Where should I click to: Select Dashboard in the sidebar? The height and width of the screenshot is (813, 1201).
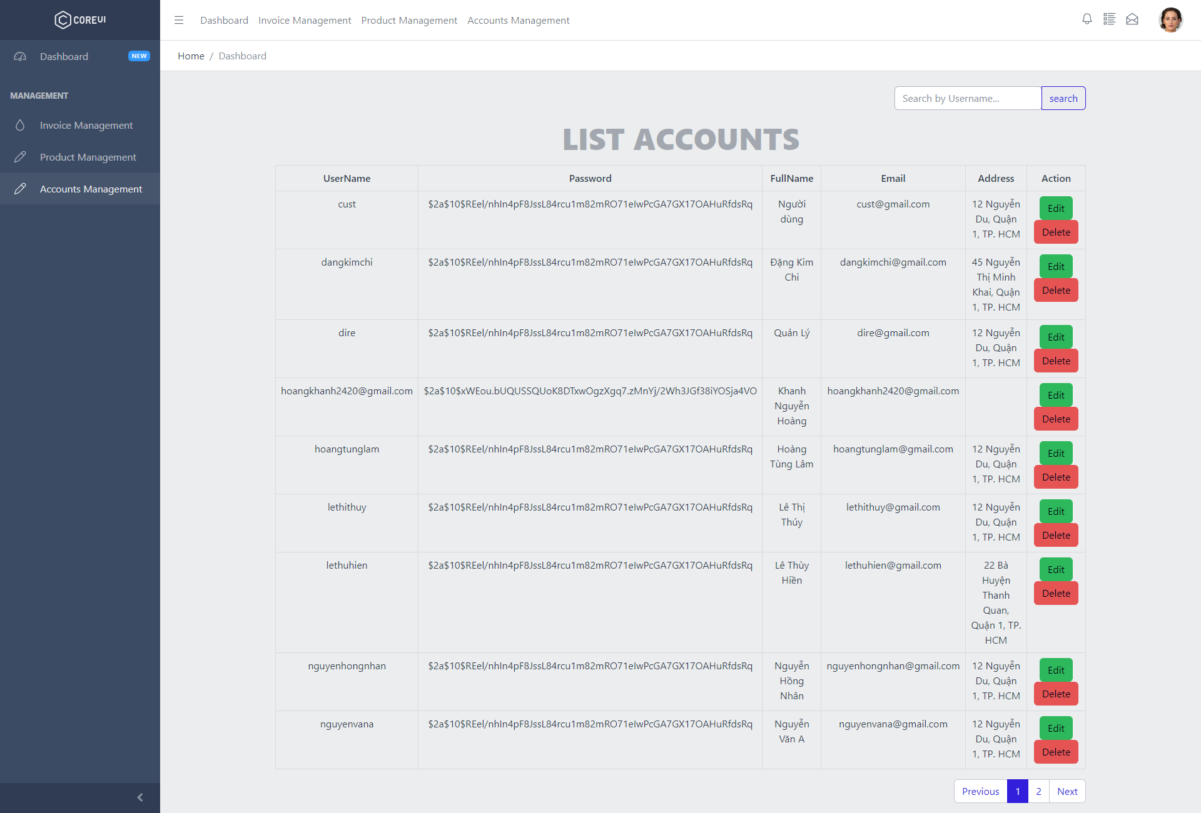(80, 56)
